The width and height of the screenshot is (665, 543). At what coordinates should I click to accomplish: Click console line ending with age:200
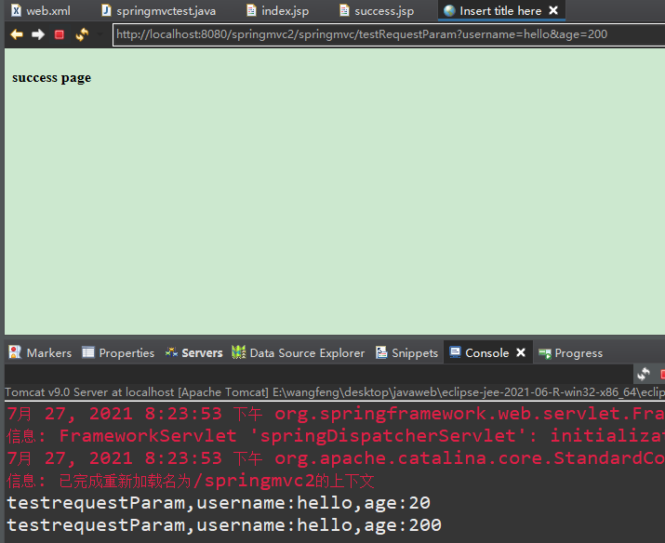tap(224, 525)
